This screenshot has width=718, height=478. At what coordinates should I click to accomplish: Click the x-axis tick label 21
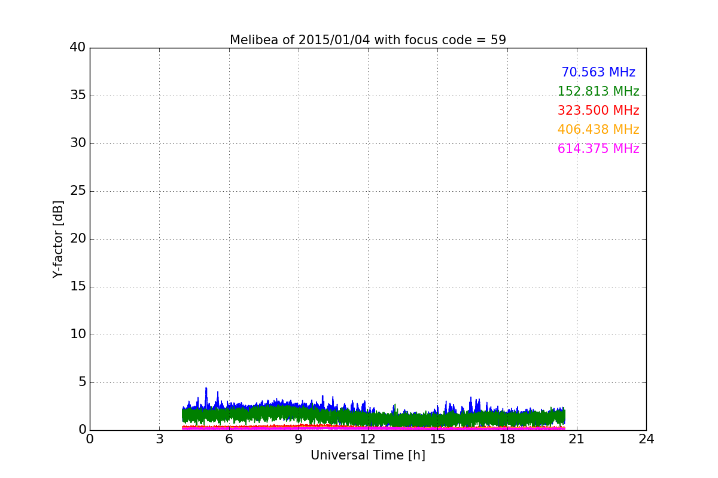[x=577, y=439]
